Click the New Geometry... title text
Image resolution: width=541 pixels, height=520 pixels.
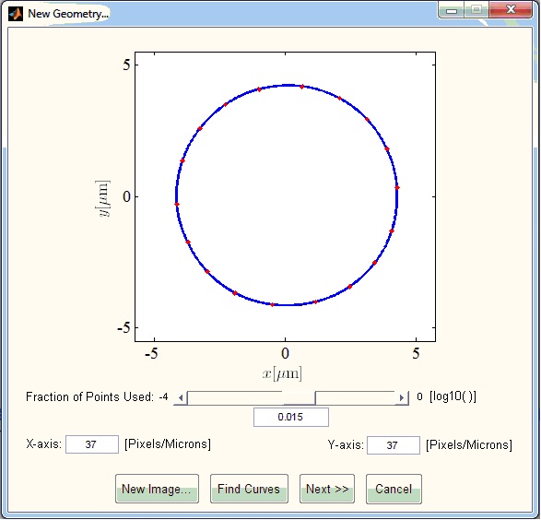pos(68,14)
